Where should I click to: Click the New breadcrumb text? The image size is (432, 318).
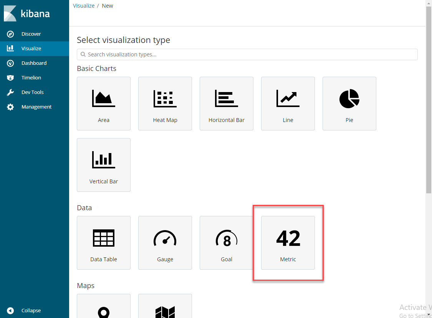[x=108, y=6]
